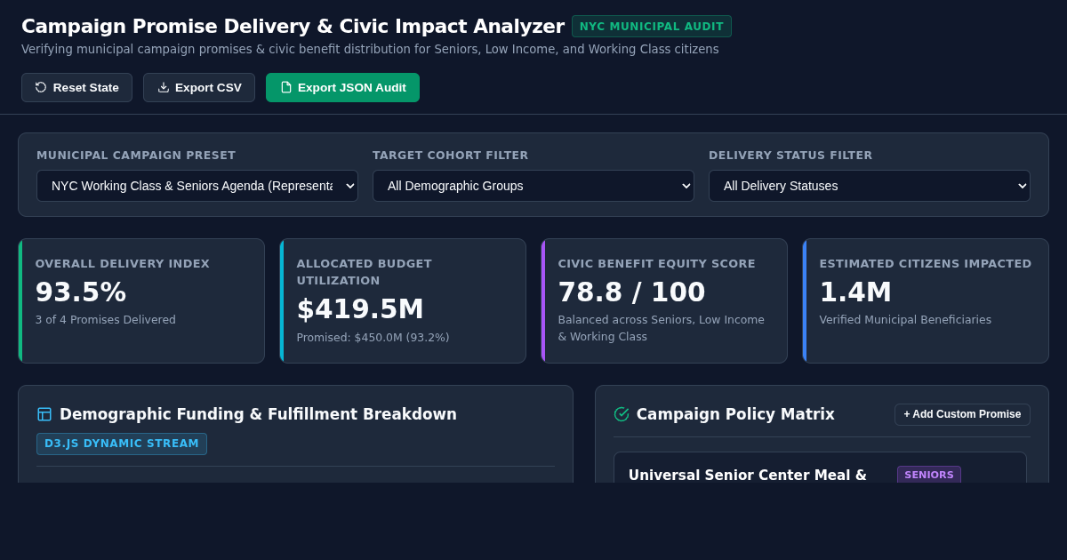Click the Universal Senior Center Meal promise title
Viewport: 1067px width, 560px height.
pyautogui.click(x=748, y=476)
